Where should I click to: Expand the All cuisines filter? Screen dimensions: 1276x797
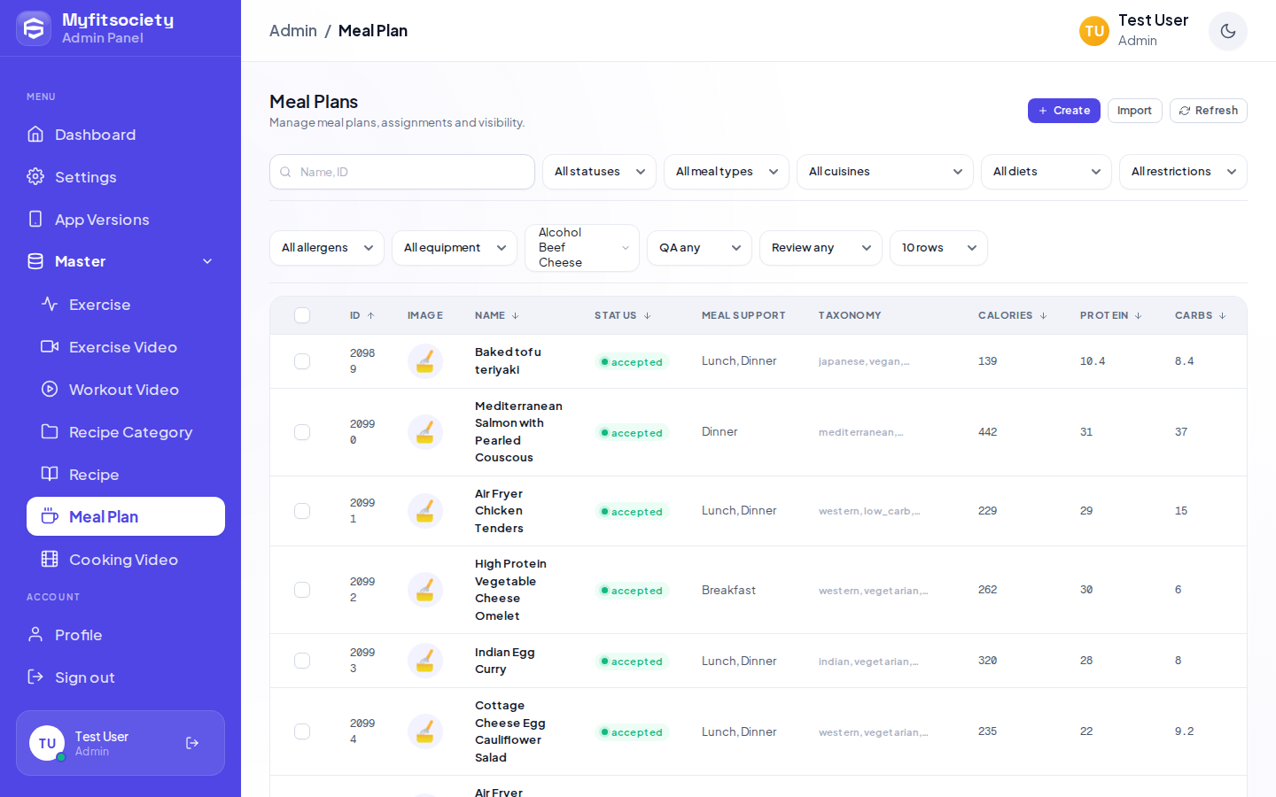click(x=885, y=172)
